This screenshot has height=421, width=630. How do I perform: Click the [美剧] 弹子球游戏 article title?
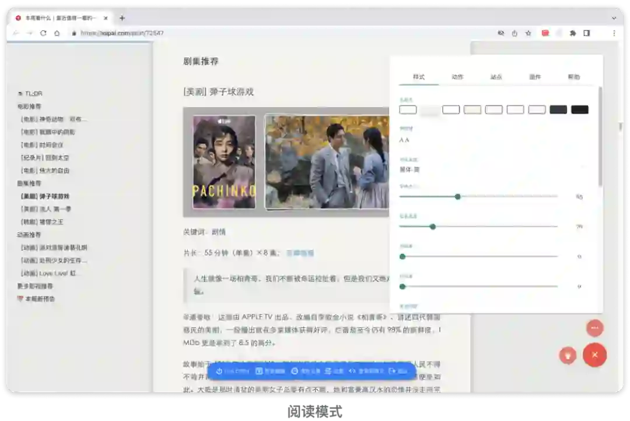pos(219,92)
